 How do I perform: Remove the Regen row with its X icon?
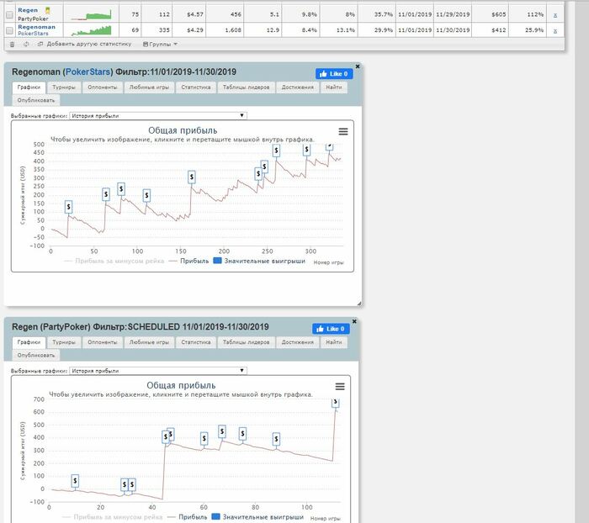point(555,15)
